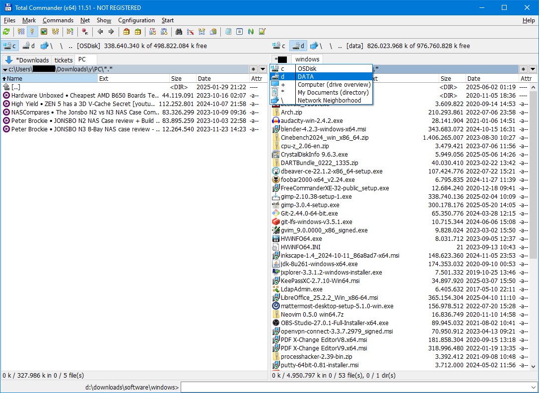Viewport: 539px width, 393px height.
Task: Choose Computer (drive overview) in dropdown
Action: 321,84
